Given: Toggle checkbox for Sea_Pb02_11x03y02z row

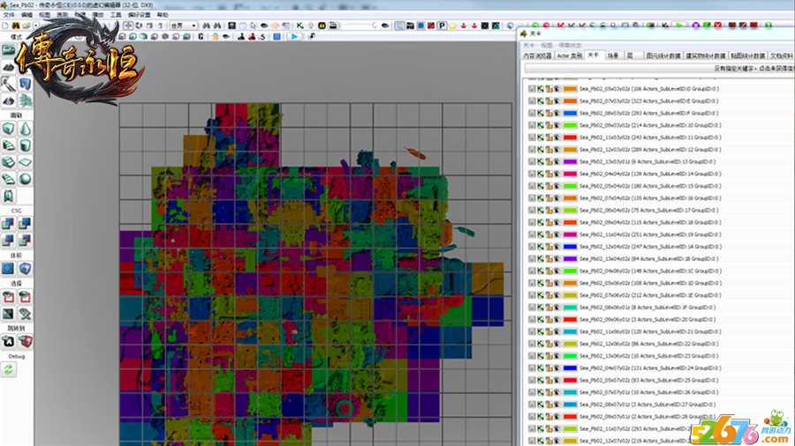Looking at the screenshot, I should pyautogui.click(x=532, y=137).
